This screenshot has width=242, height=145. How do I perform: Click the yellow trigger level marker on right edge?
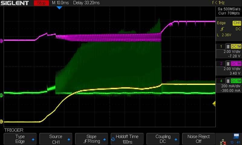point(214,104)
